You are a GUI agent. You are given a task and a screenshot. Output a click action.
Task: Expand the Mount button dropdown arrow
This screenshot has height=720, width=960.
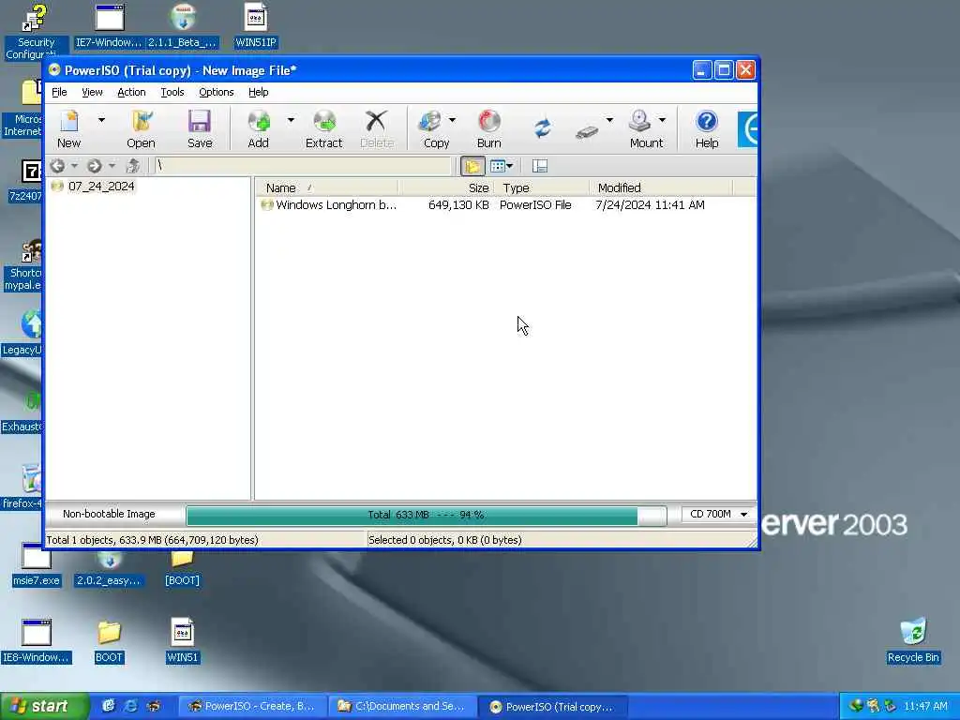662,121
